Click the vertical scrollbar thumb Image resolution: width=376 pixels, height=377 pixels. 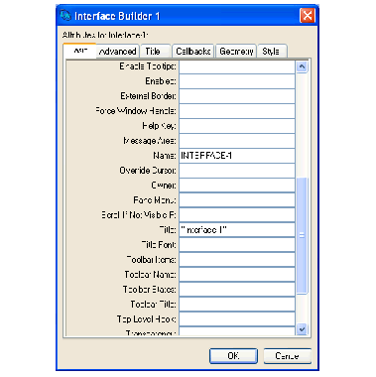(302, 235)
